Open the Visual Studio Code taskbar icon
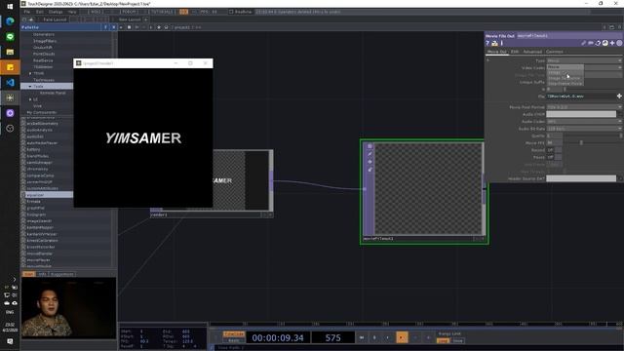 click(10, 82)
